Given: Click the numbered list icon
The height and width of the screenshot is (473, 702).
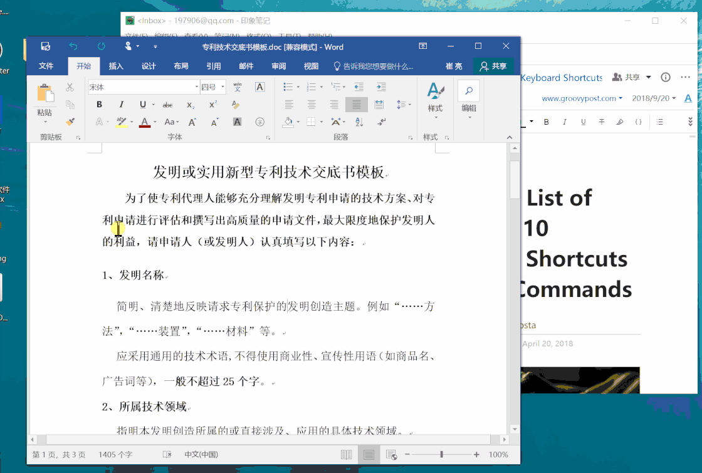Looking at the screenshot, I should 311,87.
